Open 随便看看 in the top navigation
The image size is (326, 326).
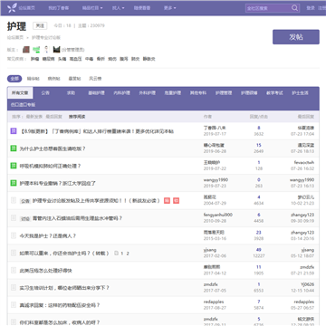coord(142,8)
